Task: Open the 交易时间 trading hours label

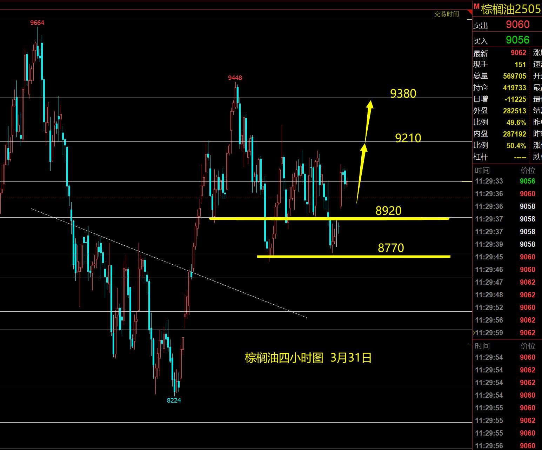Action: 446,14
